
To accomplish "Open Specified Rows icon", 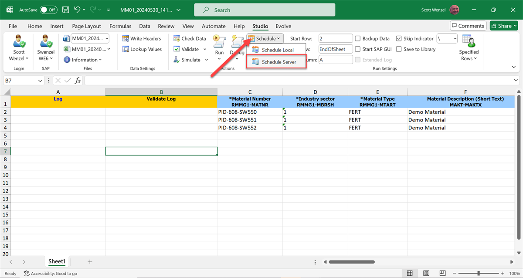I will tap(469, 42).
